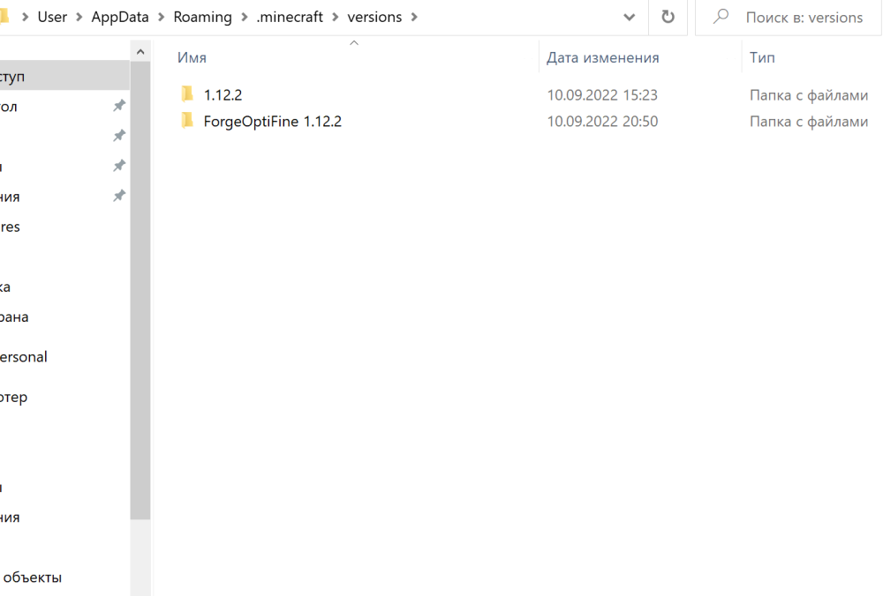Select the ForgeOptiFine 1.12.2 folder icon

pos(187,121)
